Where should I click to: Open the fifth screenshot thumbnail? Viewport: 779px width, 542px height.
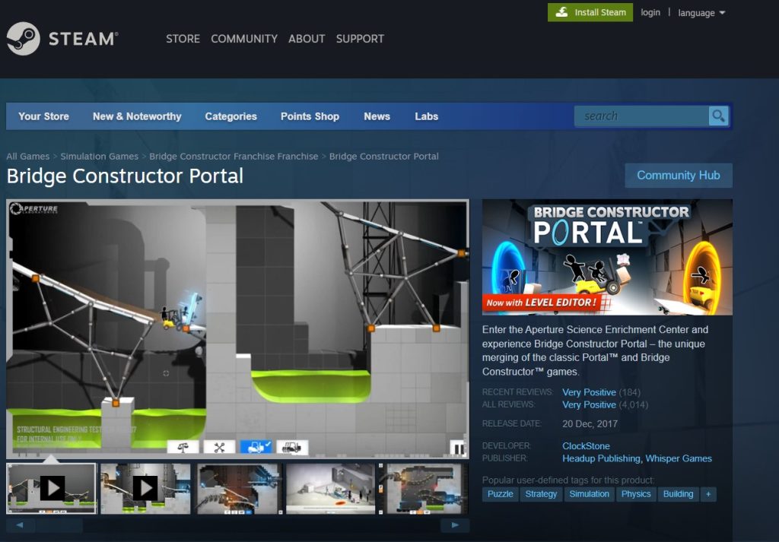[423, 488]
